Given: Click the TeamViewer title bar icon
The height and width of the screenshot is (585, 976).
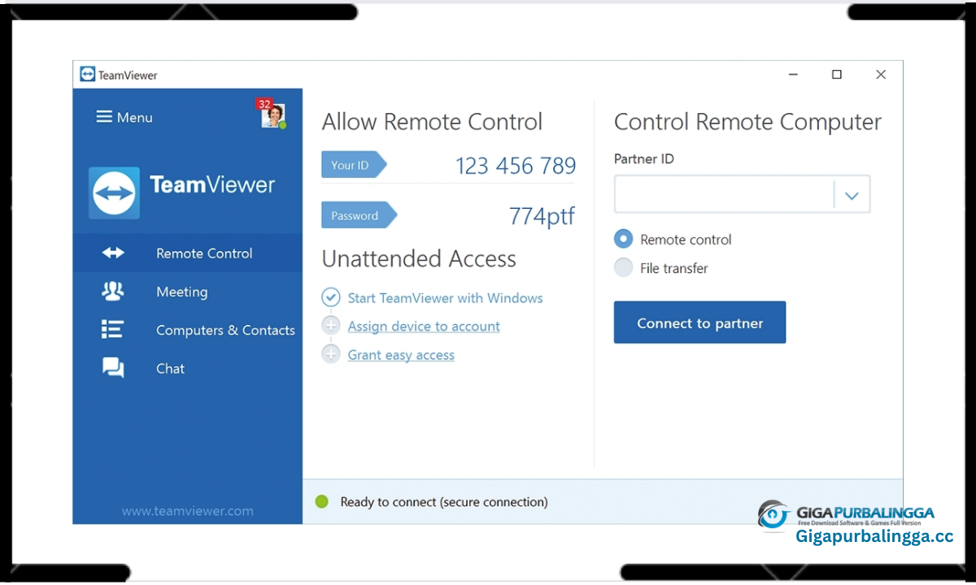Looking at the screenshot, I should pyautogui.click(x=88, y=75).
